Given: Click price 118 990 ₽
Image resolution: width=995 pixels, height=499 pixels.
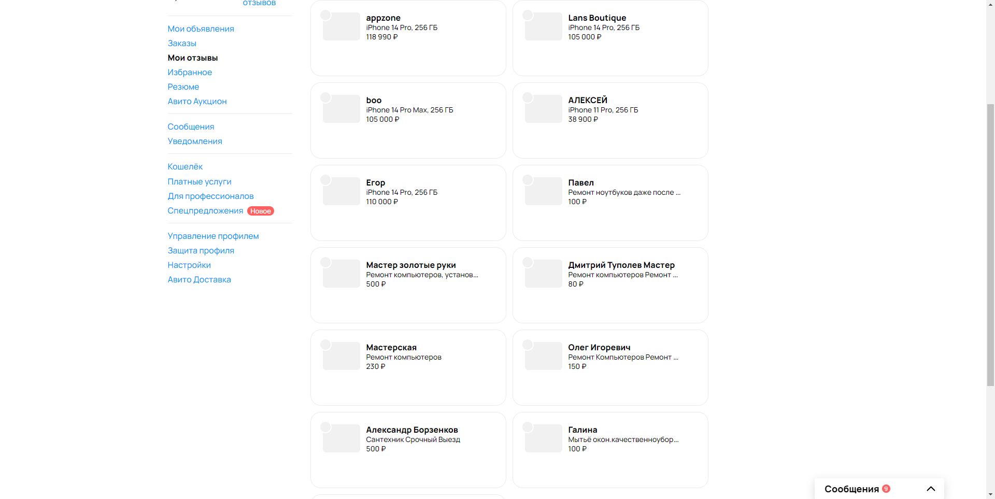Looking at the screenshot, I should click(x=382, y=37).
